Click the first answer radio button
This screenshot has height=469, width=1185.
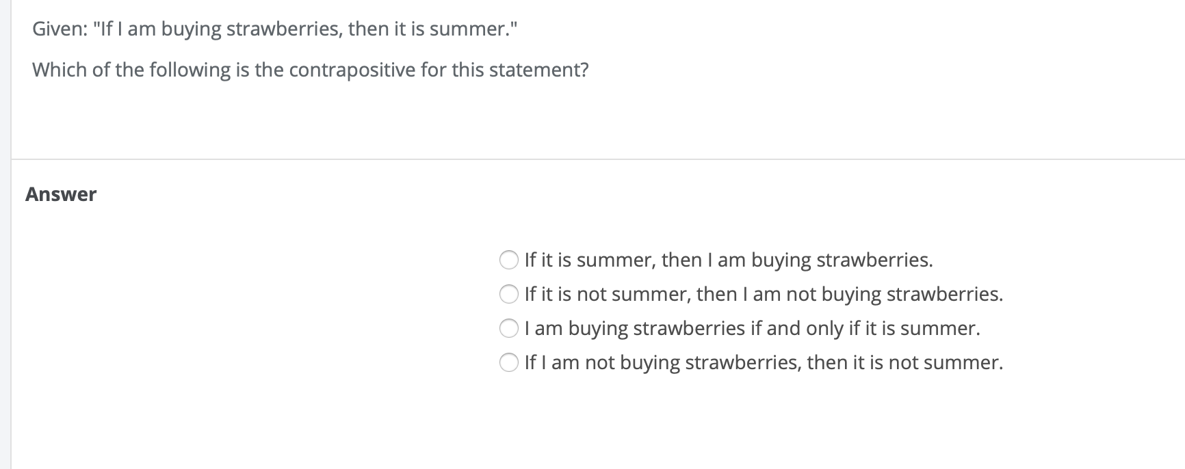(510, 260)
